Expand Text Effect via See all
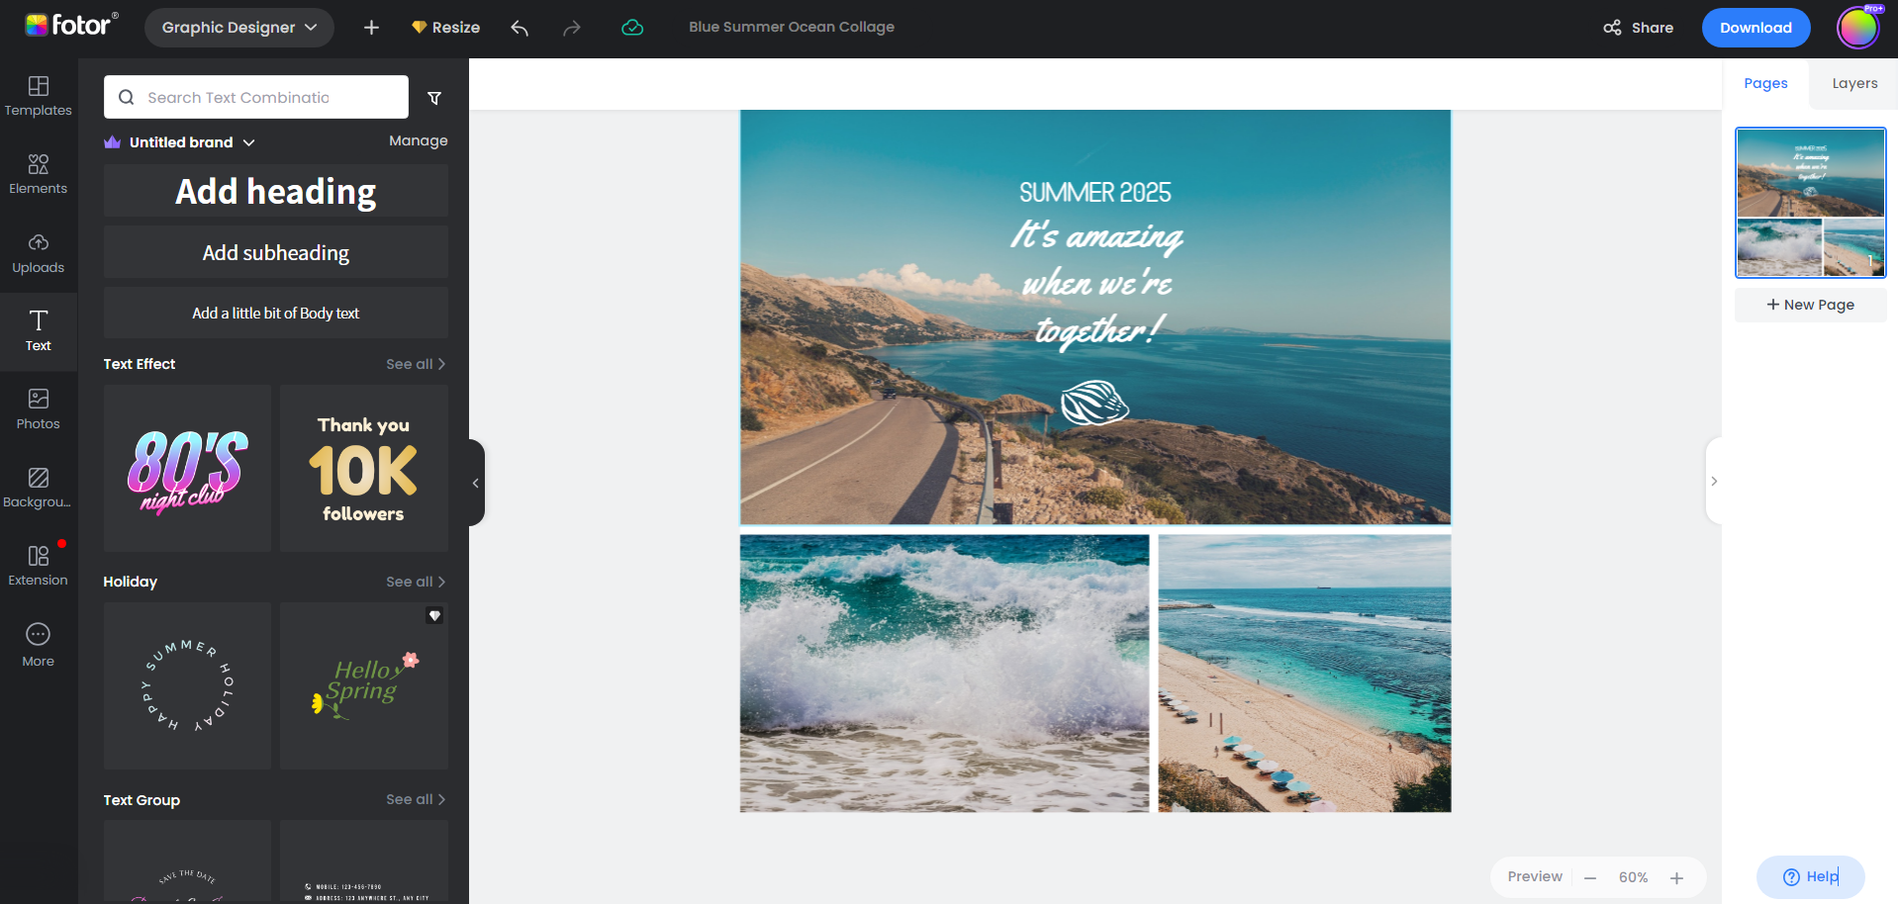 [x=416, y=364]
